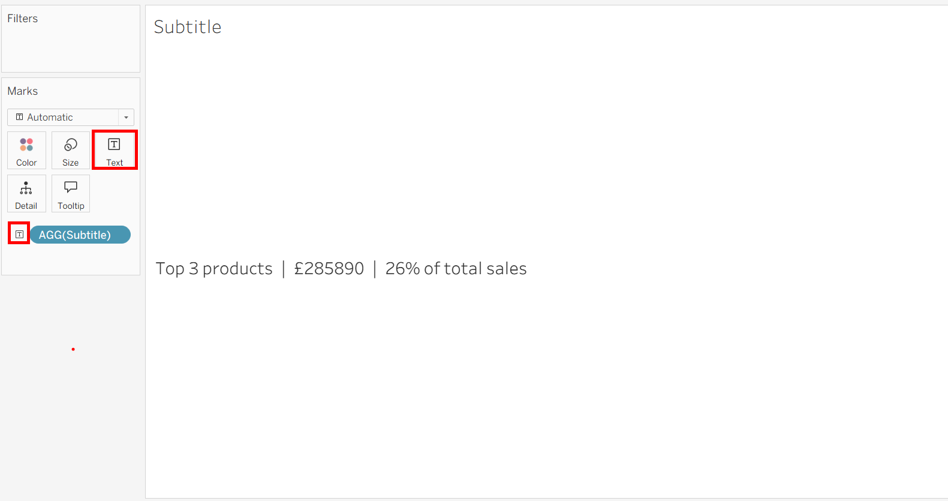Viewport: 948px width, 501px height.
Task: Select the Subtitle sheet title
Action: tap(188, 27)
